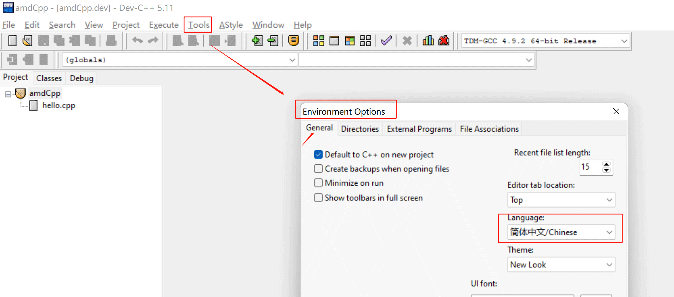Open the TDM-GCC compiler selection dropdown
Screen dimensions: 674x297
[545, 41]
